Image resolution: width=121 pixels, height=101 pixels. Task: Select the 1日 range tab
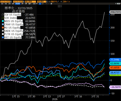pyautogui.click(x=2, y=4)
